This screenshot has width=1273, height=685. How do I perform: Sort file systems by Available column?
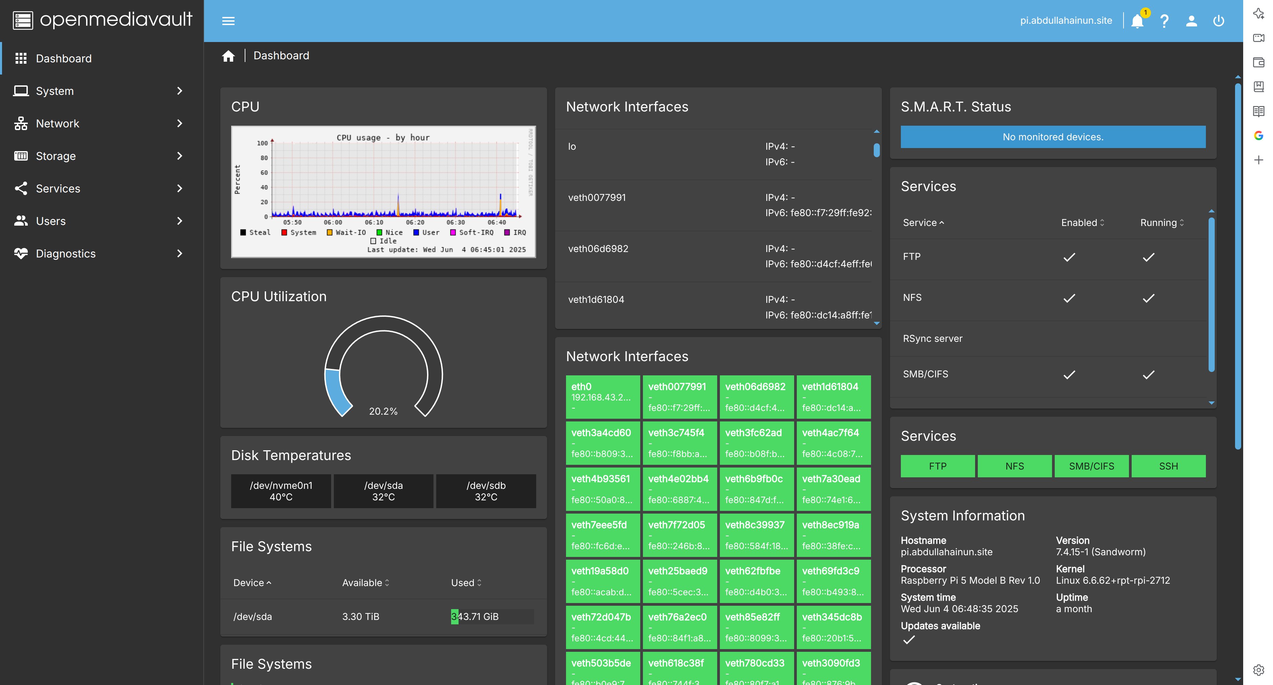[x=366, y=583]
